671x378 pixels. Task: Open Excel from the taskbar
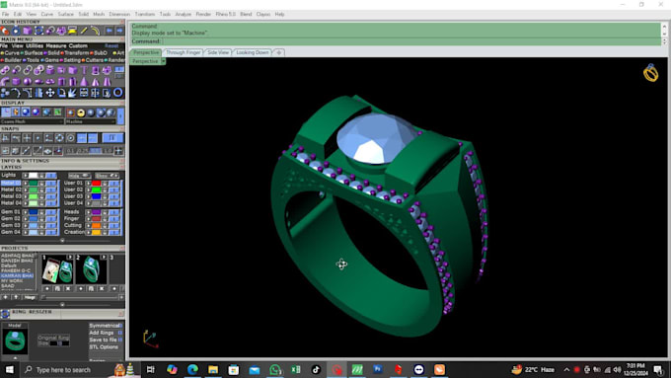point(296,369)
